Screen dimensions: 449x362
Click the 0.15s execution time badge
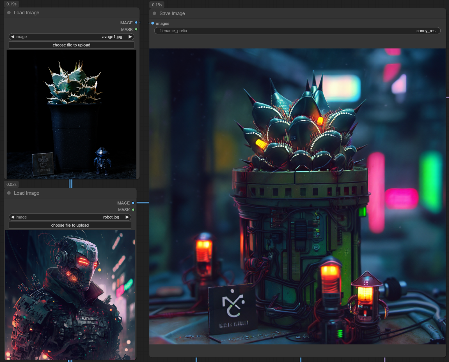point(157,5)
